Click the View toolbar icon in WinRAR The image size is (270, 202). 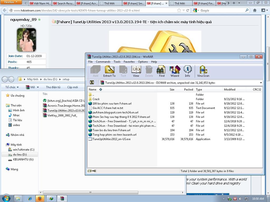pos(136,71)
